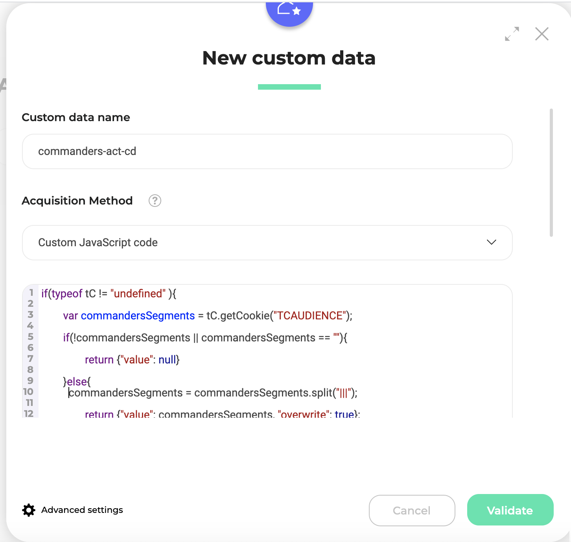Click the return {"value": null} line

click(x=132, y=360)
